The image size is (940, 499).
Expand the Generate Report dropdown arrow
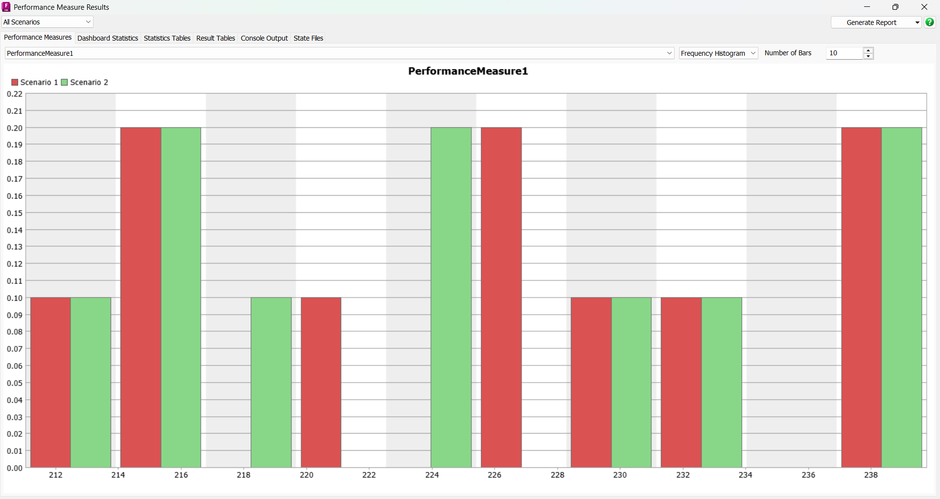tap(917, 23)
